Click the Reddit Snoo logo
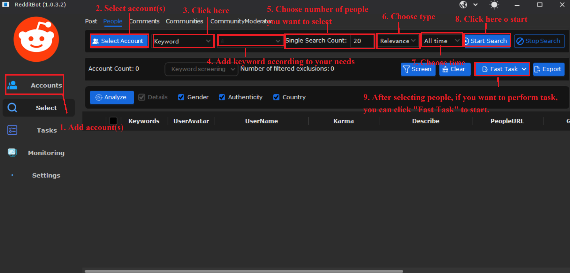The height and width of the screenshot is (273, 570). point(36,39)
